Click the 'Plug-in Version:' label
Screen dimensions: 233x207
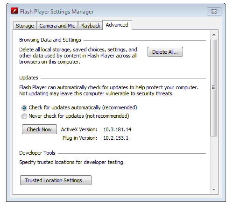80,138
